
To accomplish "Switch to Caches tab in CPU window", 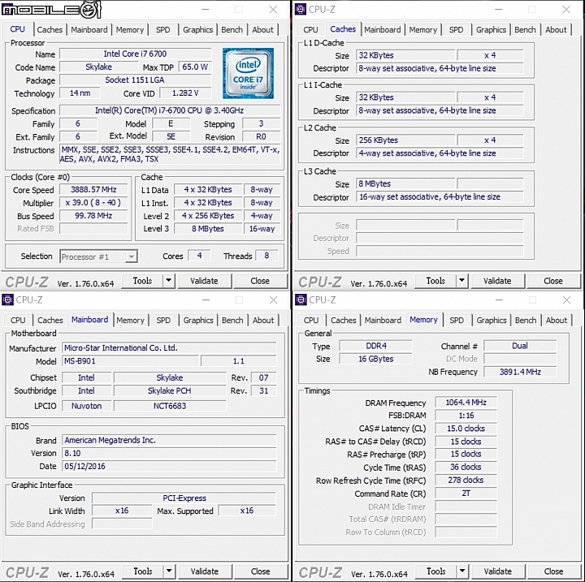I will tap(50, 30).
